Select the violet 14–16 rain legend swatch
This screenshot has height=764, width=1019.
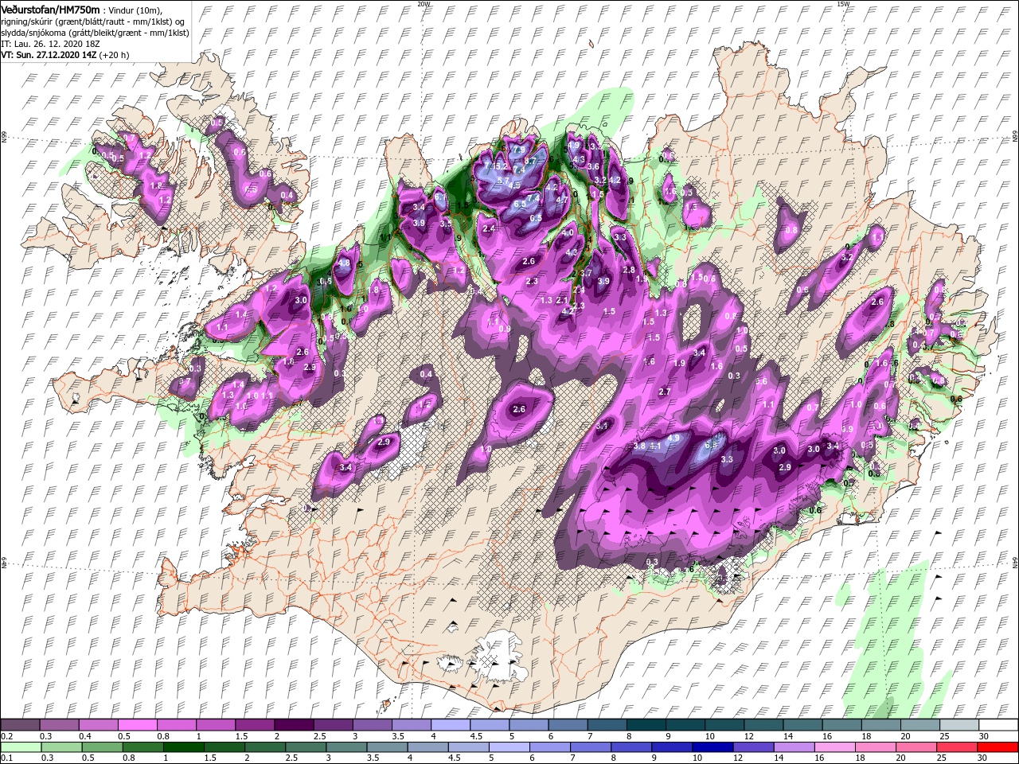pyautogui.click(x=795, y=746)
